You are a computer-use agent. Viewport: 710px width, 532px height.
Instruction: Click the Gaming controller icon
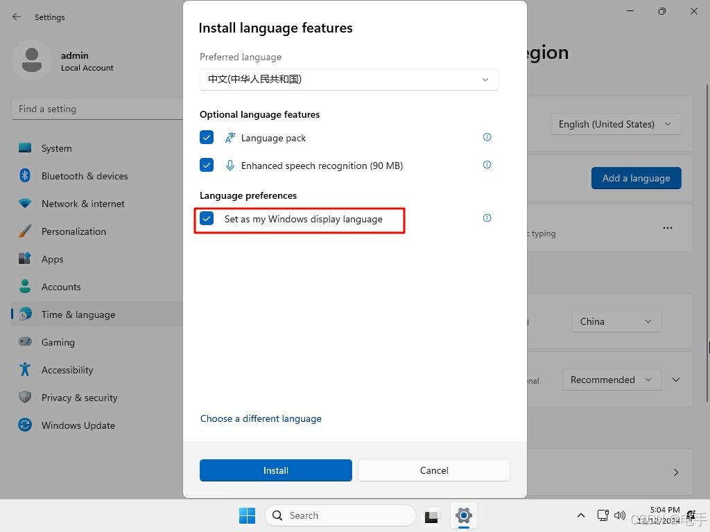pos(25,341)
